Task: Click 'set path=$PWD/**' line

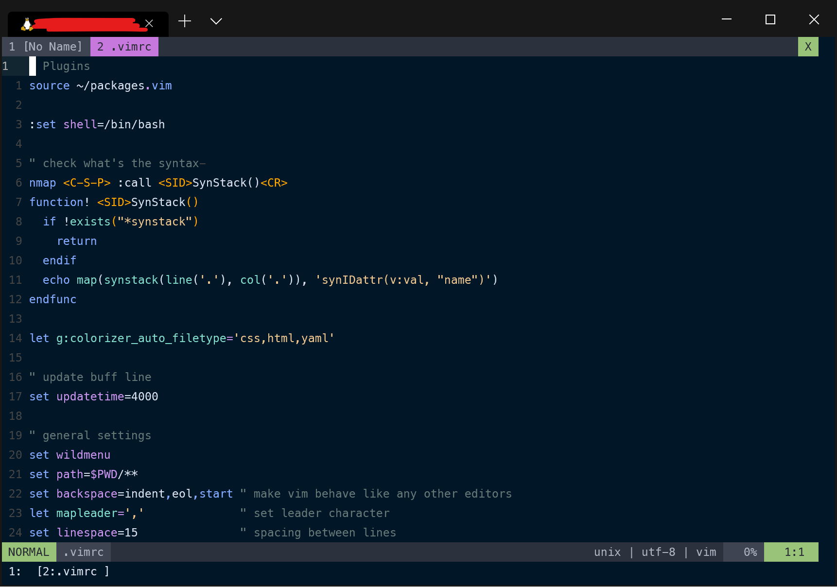Action: [84, 474]
